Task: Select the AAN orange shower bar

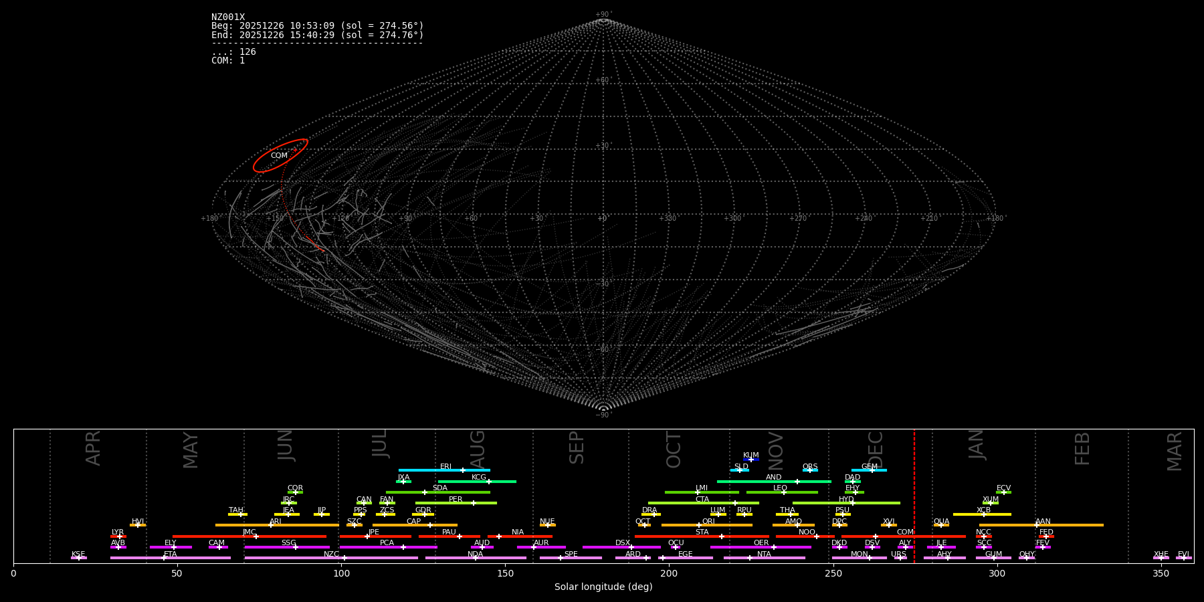Action: coord(1041,525)
